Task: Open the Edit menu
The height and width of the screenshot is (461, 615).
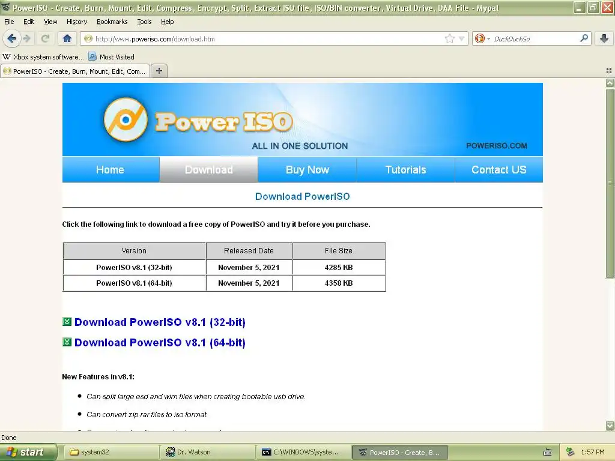Action: [29, 22]
